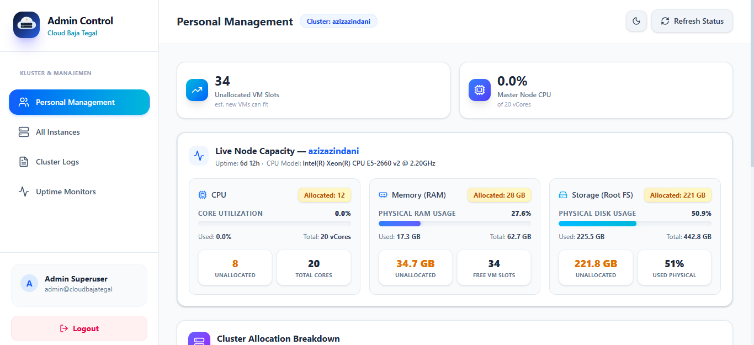Click the azizazindani node name link
Viewport: 754px width, 345px height.
(x=333, y=151)
